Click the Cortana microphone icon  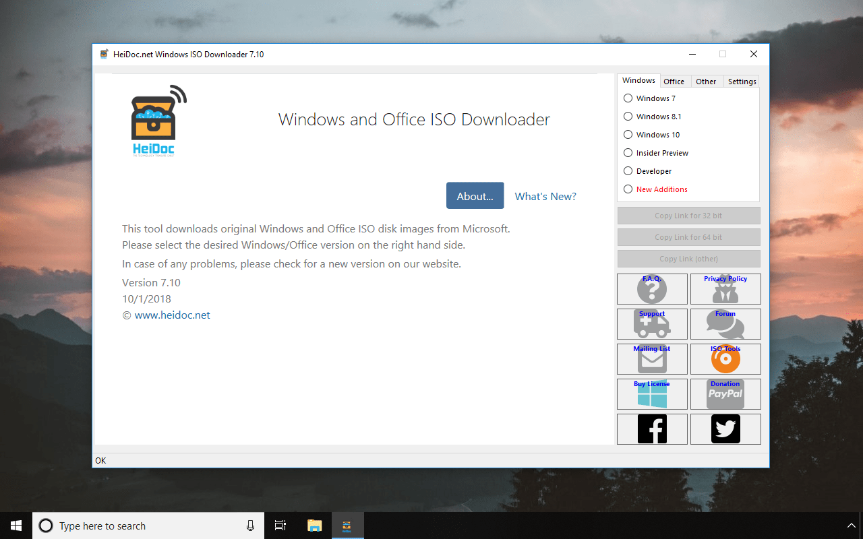point(250,526)
